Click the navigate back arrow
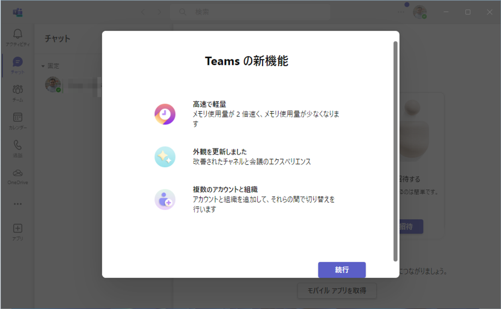The image size is (501, 309). point(143,12)
